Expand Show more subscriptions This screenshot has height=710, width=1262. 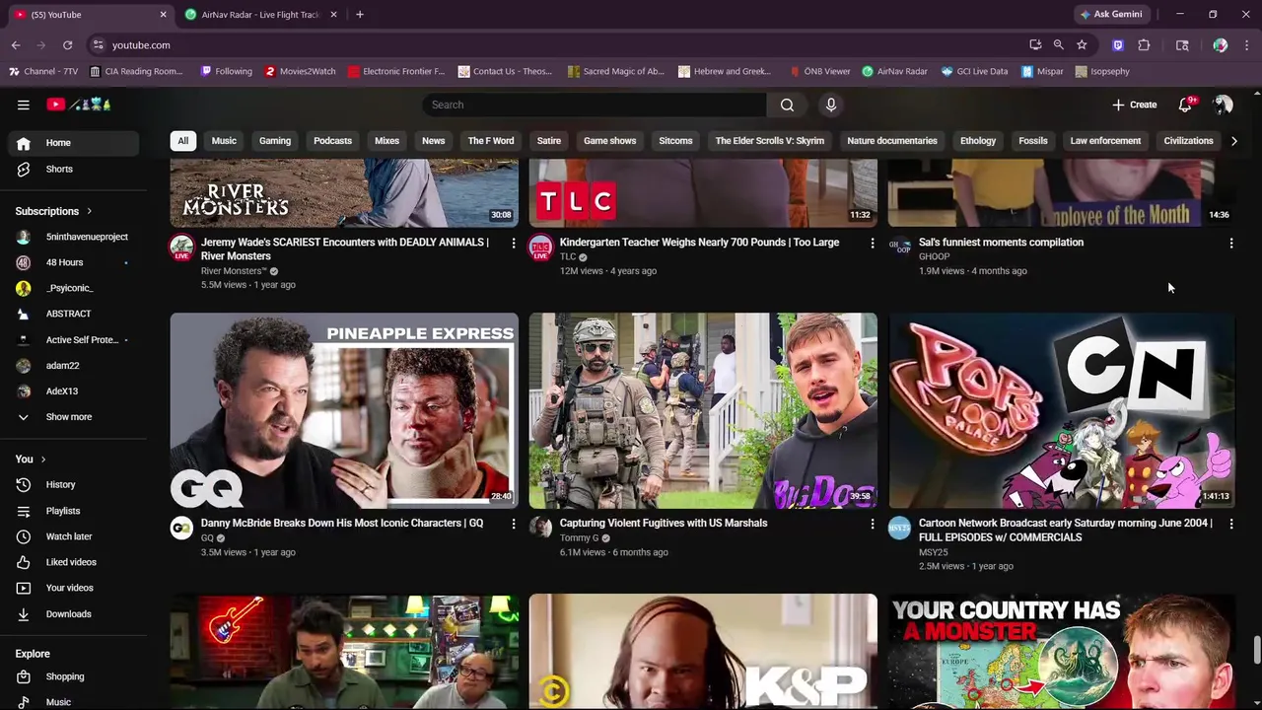75,417
